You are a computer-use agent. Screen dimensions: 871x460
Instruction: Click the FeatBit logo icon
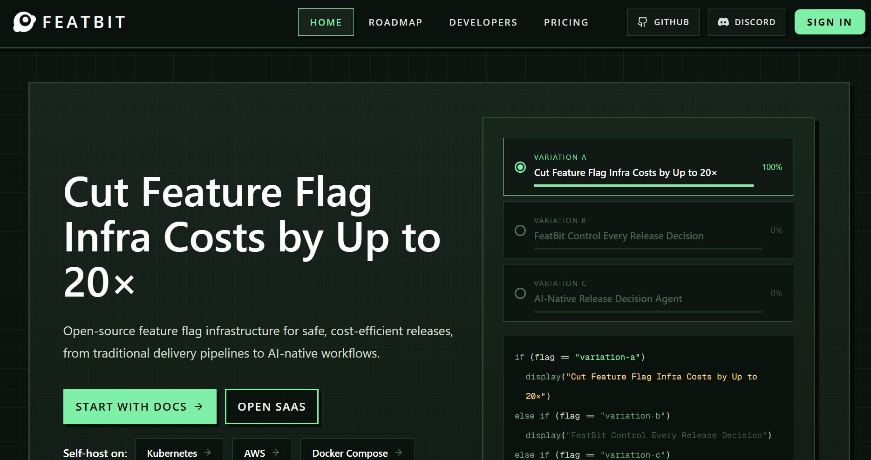[24, 22]
